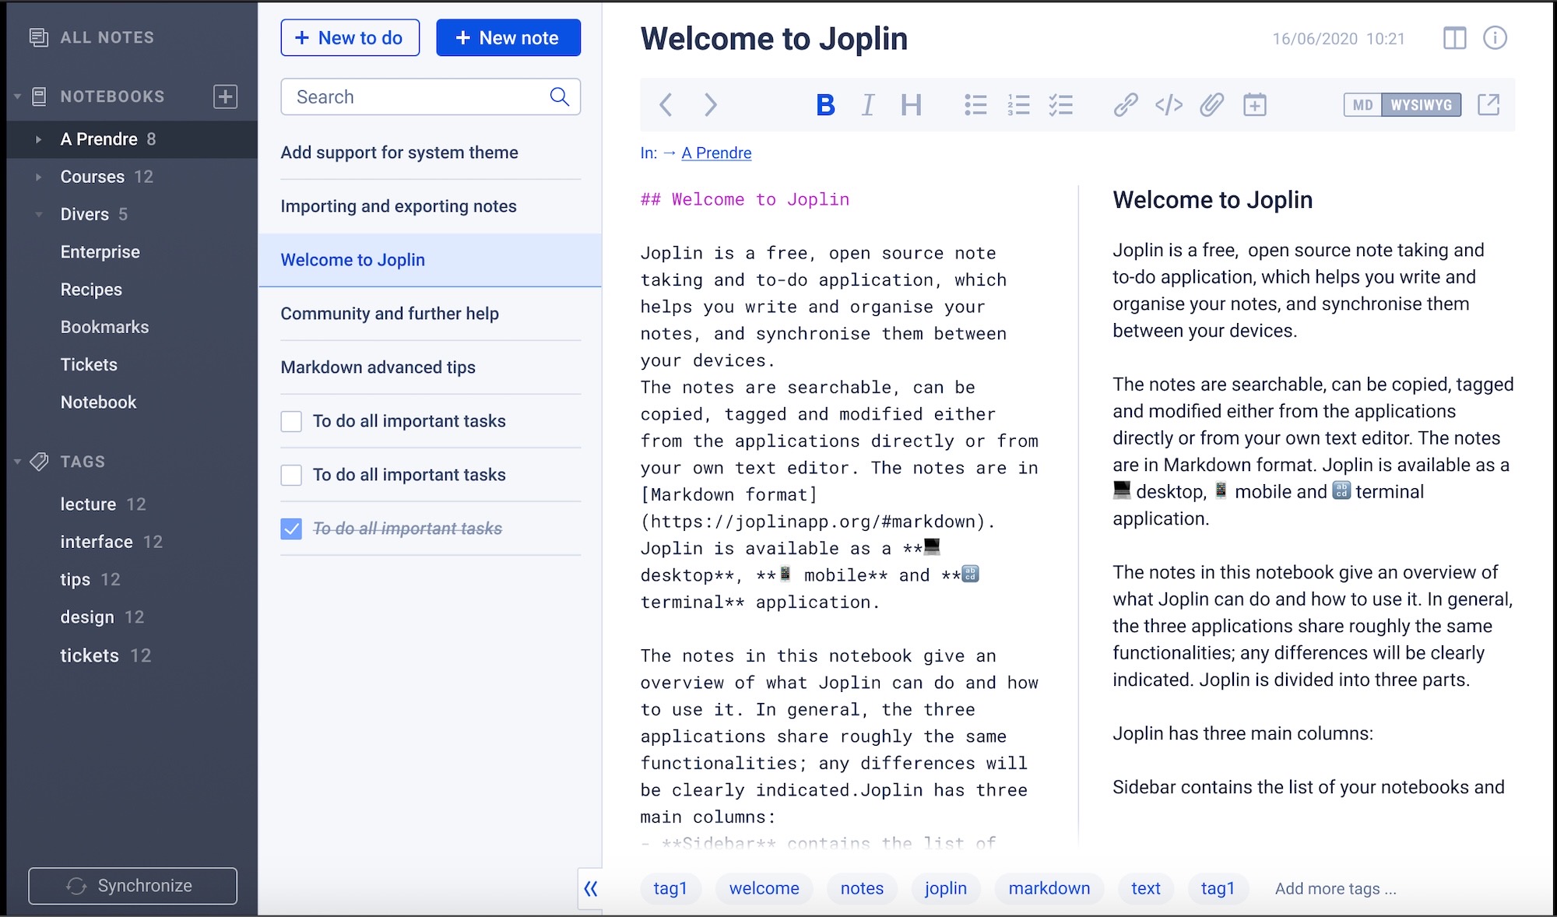Select the 'Community and further help' note

coord(389,314)
